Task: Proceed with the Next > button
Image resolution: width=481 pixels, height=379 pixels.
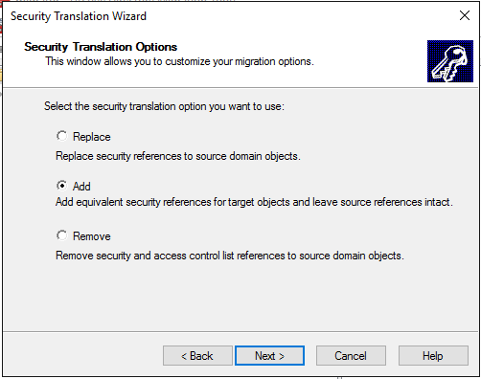Action: (269, 356)
